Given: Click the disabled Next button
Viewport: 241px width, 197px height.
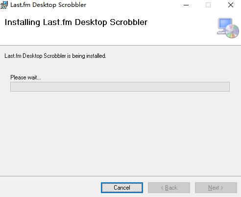Looking at the screenshot, I should [x=216, y=188].
